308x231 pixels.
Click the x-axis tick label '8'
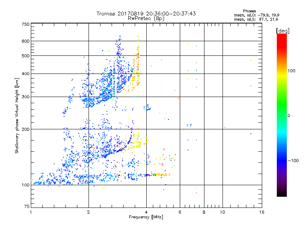click(204, 212)
